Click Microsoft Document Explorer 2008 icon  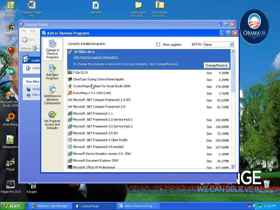pos(70,160)
